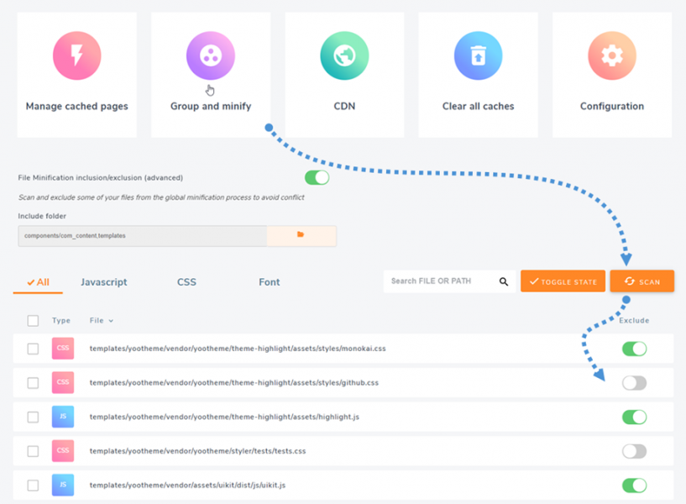Click the Clear all caches trash icon
Viewport: 686px width, 504px height.
coord(478,55)
